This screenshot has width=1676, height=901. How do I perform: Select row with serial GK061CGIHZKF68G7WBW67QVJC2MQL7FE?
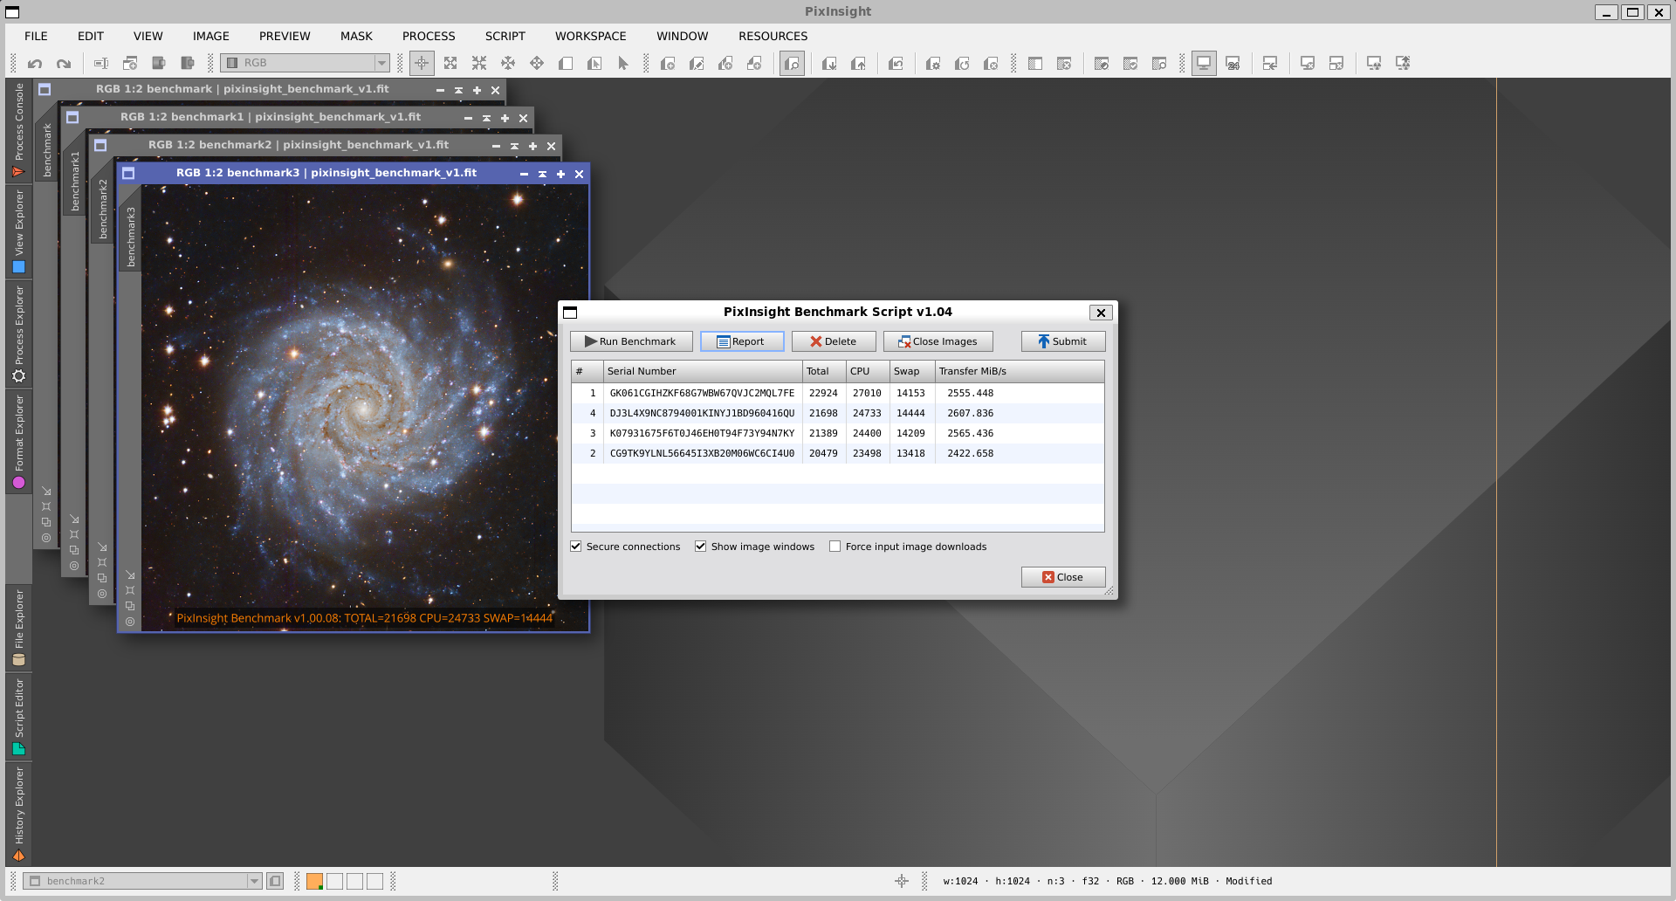pyautogui.click(x=838, y=393)
